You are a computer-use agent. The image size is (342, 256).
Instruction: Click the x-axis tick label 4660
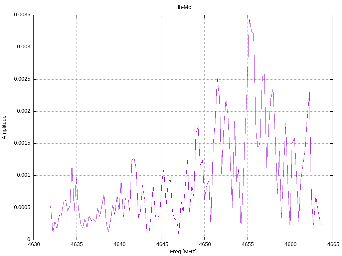pos(290,244)
